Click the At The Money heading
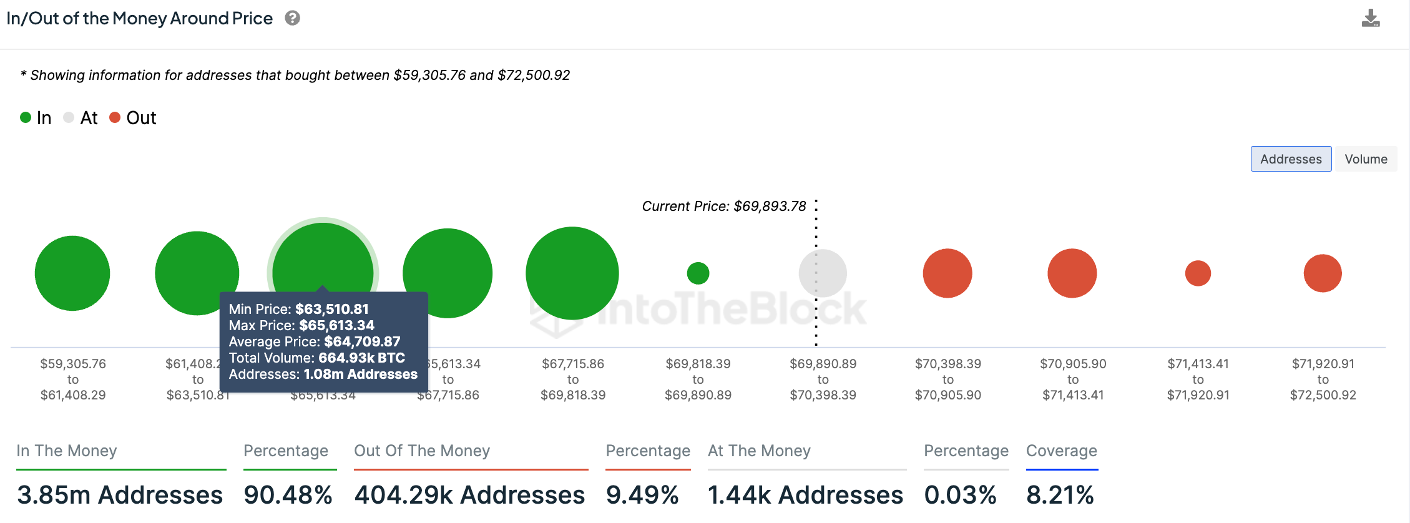 (x=759, y=451)
